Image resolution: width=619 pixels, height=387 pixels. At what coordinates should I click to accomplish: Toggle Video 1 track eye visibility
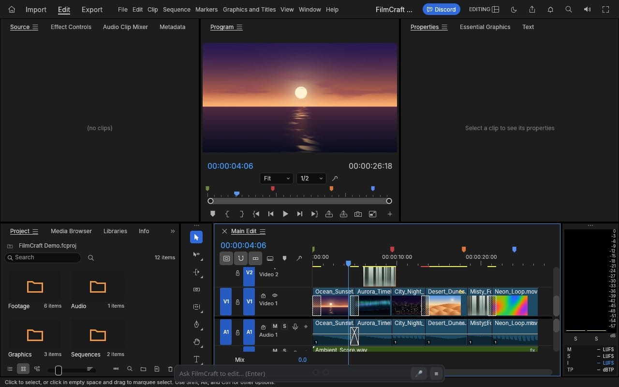[275, 295]
